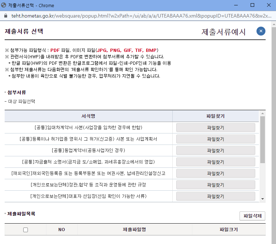Close the 제출서류예시 panel with blue X icon
Screen dimensions: 276x244
coord(261,31)
